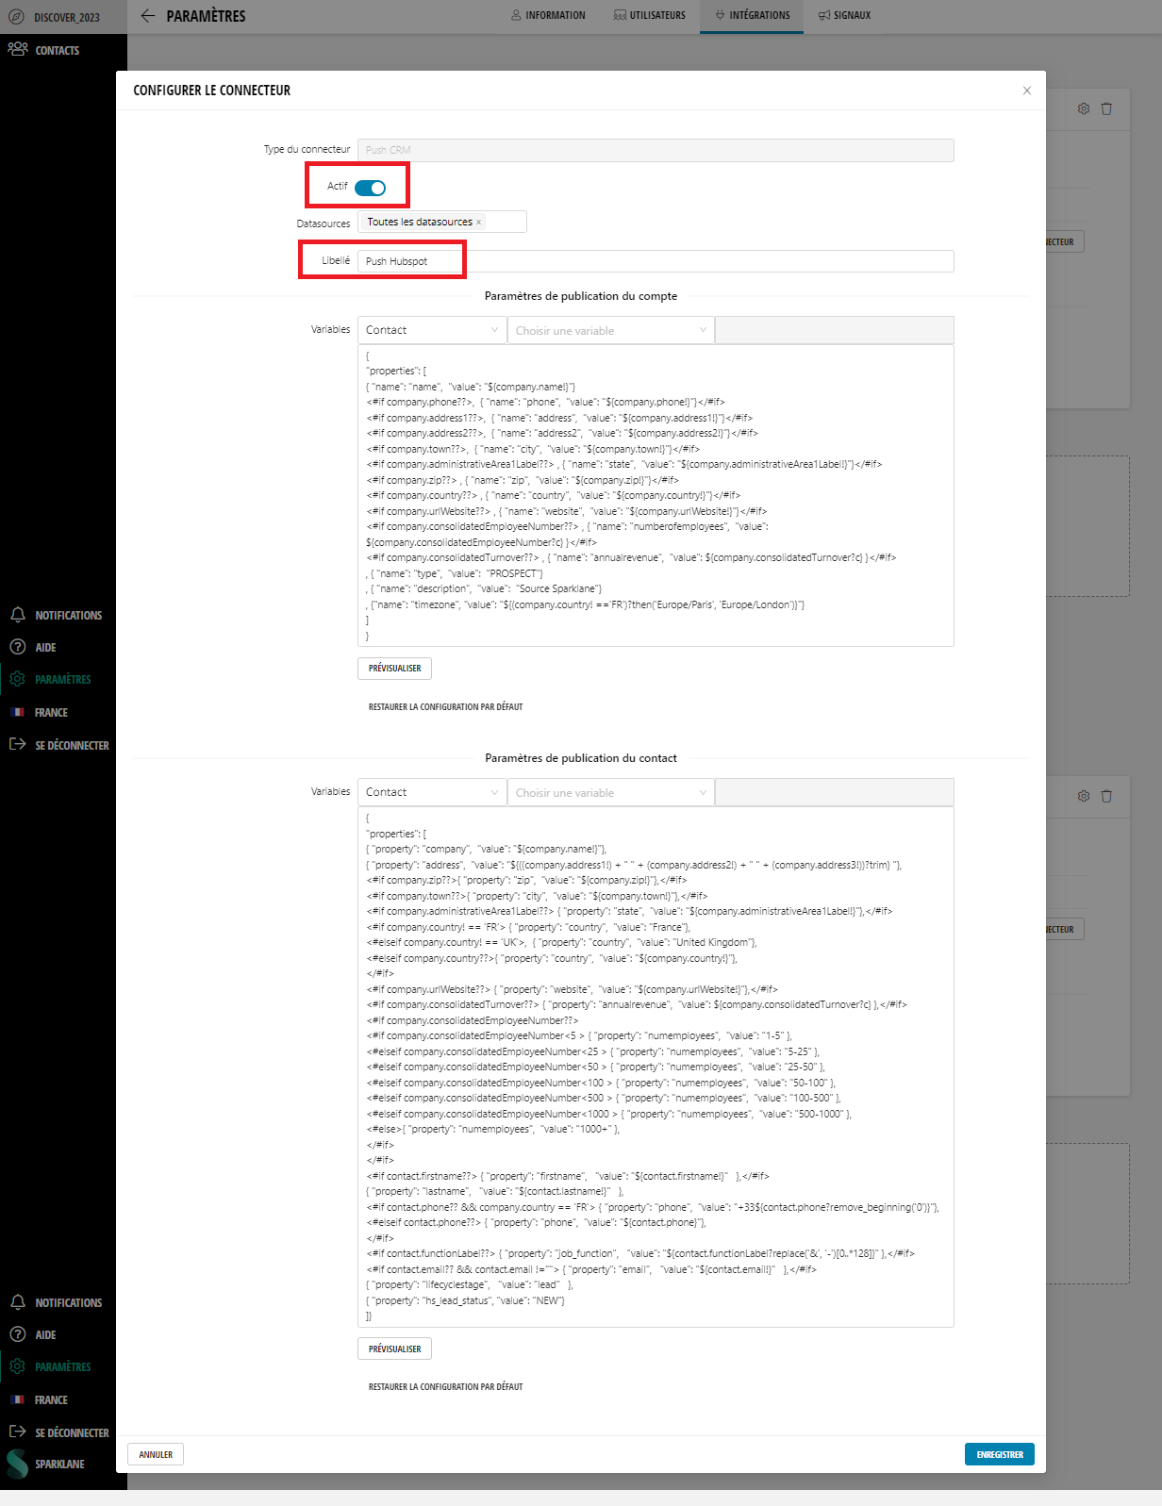Expand 'Choisir une variable' under publication du compte

[x=610, y=330]
